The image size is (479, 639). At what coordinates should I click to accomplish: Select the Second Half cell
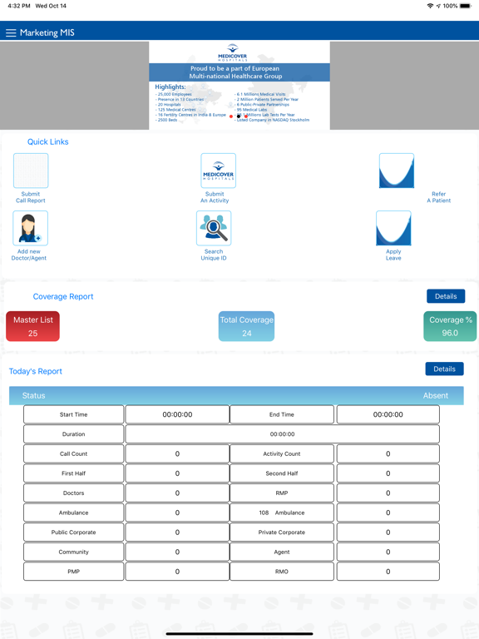pos(282,473)
